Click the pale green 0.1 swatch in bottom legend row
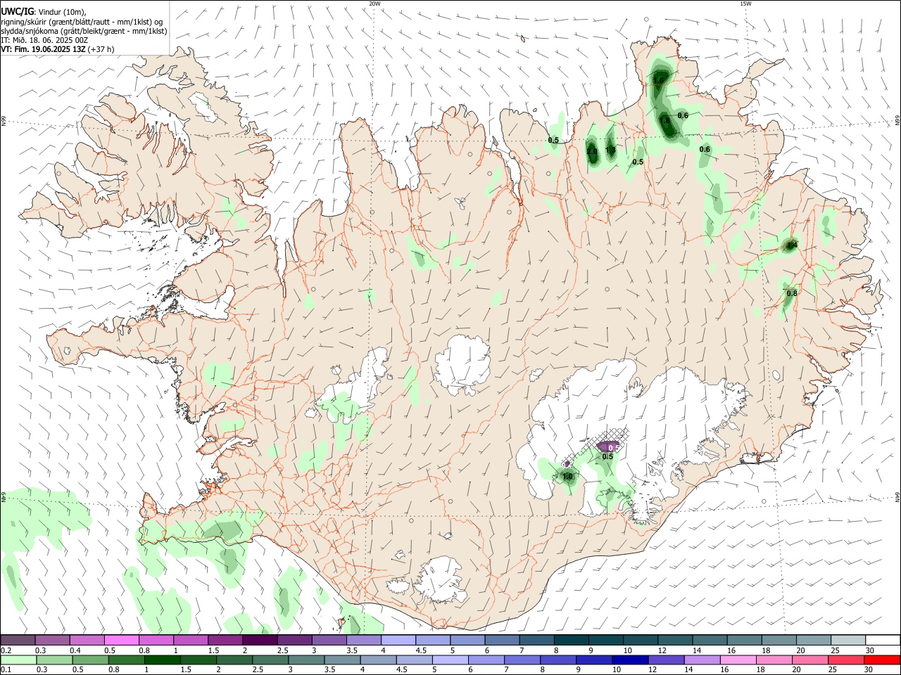 point(18,660)
